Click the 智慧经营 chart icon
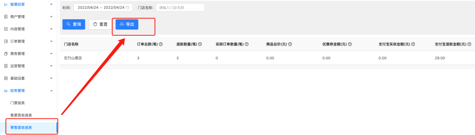 pyautogui.click(x=6, y=4)
